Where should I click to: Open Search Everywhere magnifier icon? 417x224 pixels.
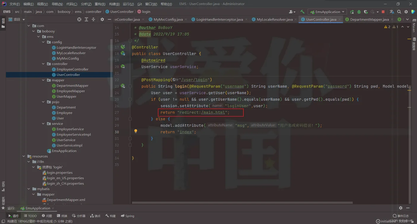point(399,12)
